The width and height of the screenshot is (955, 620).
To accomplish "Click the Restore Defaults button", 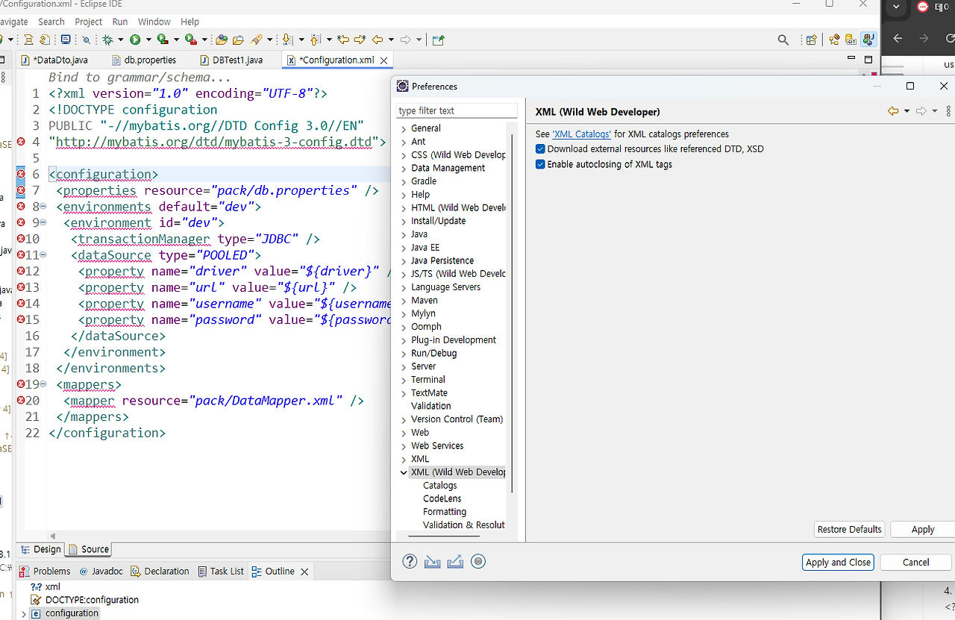I will [x=850, y=530].
